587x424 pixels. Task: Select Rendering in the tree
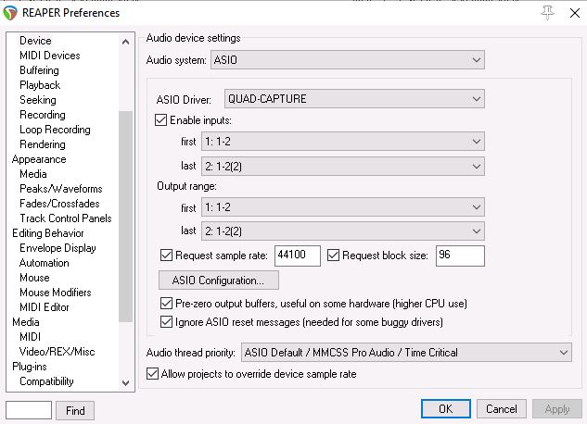coord(43,144)
